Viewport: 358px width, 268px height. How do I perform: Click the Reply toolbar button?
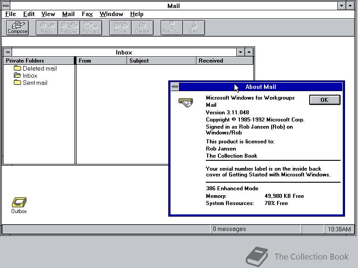47,28
